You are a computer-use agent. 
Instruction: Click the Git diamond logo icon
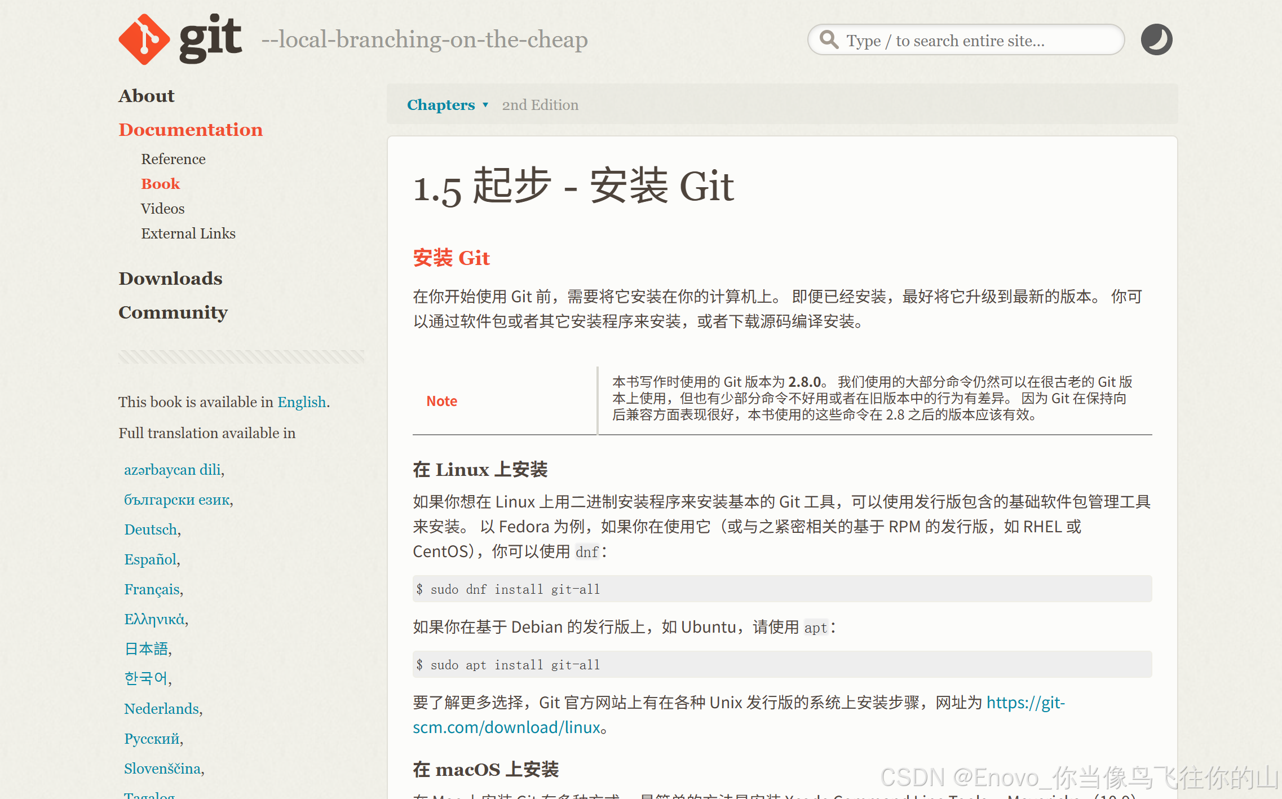[144, 39]
